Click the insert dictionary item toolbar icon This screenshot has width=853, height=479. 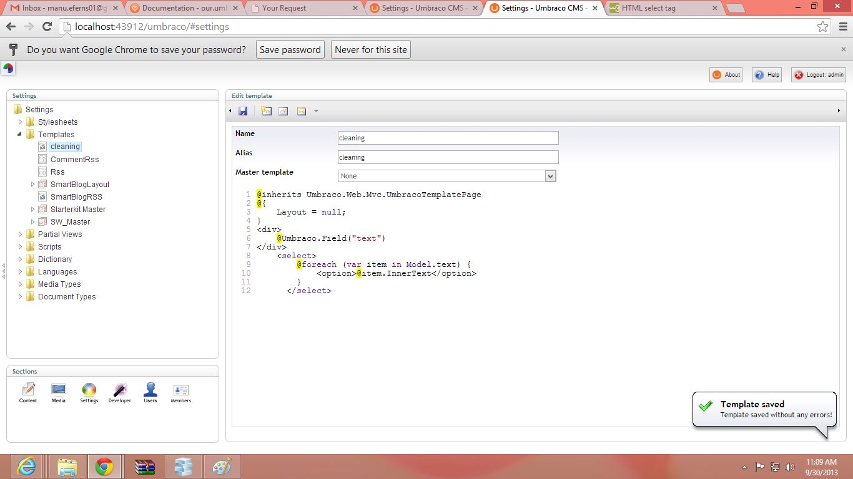point(284,111)
